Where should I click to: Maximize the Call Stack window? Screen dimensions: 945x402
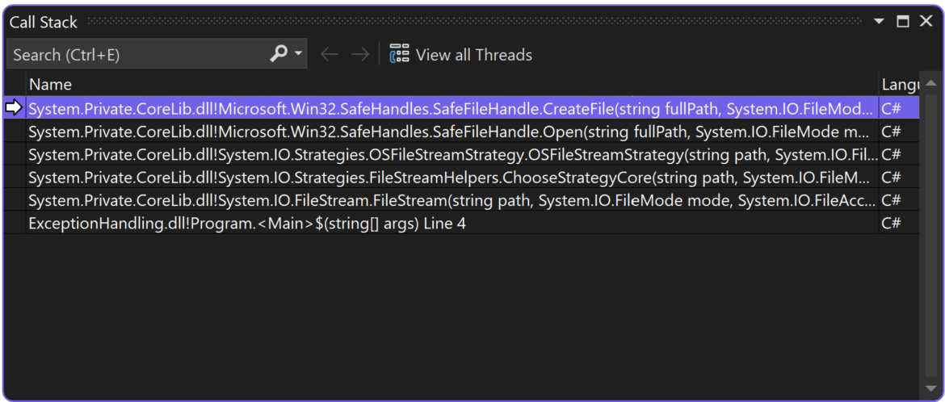[x=903, y=22]
